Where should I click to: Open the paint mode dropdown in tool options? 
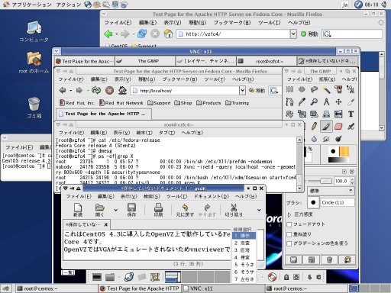click(331, 191)
